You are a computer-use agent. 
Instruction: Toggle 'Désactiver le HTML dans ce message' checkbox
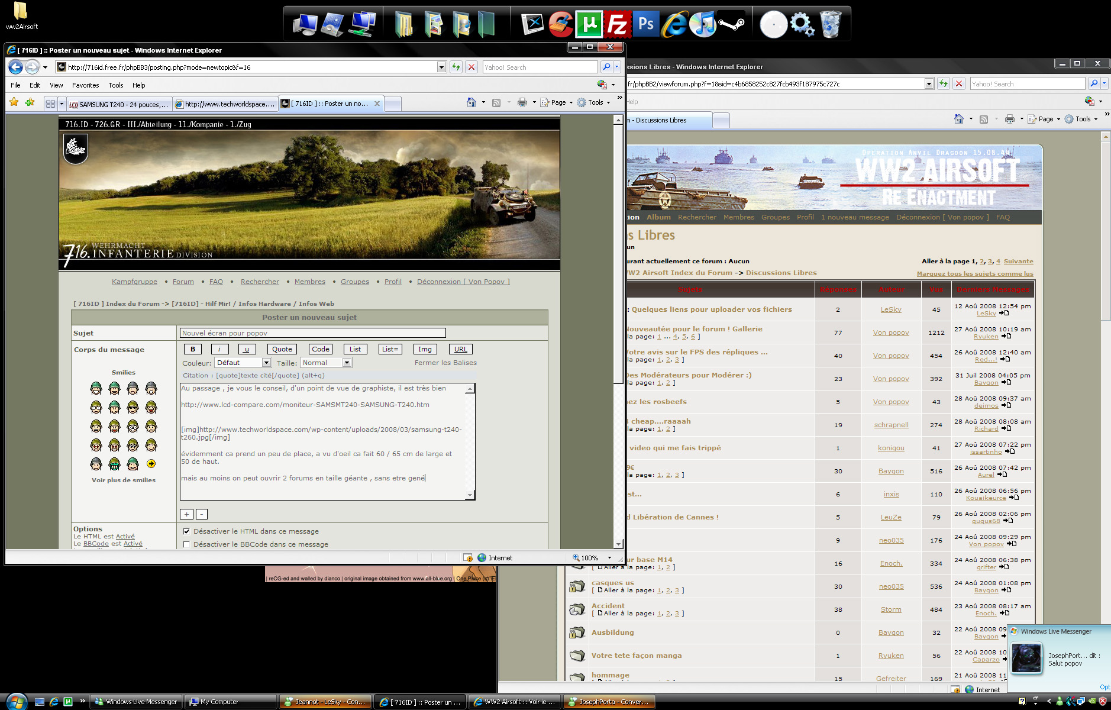pyautogui.click(x=187, y=531)
